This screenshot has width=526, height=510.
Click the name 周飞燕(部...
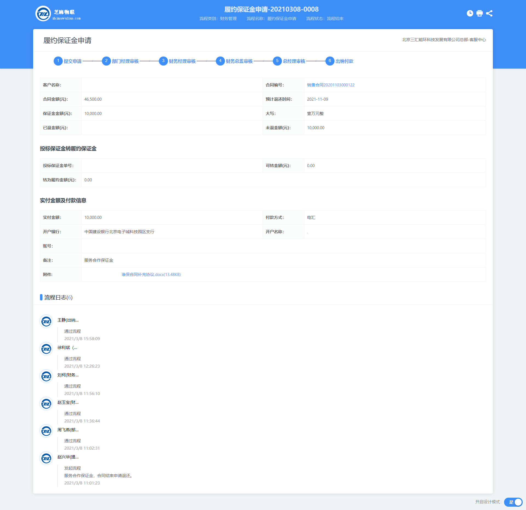68,430
